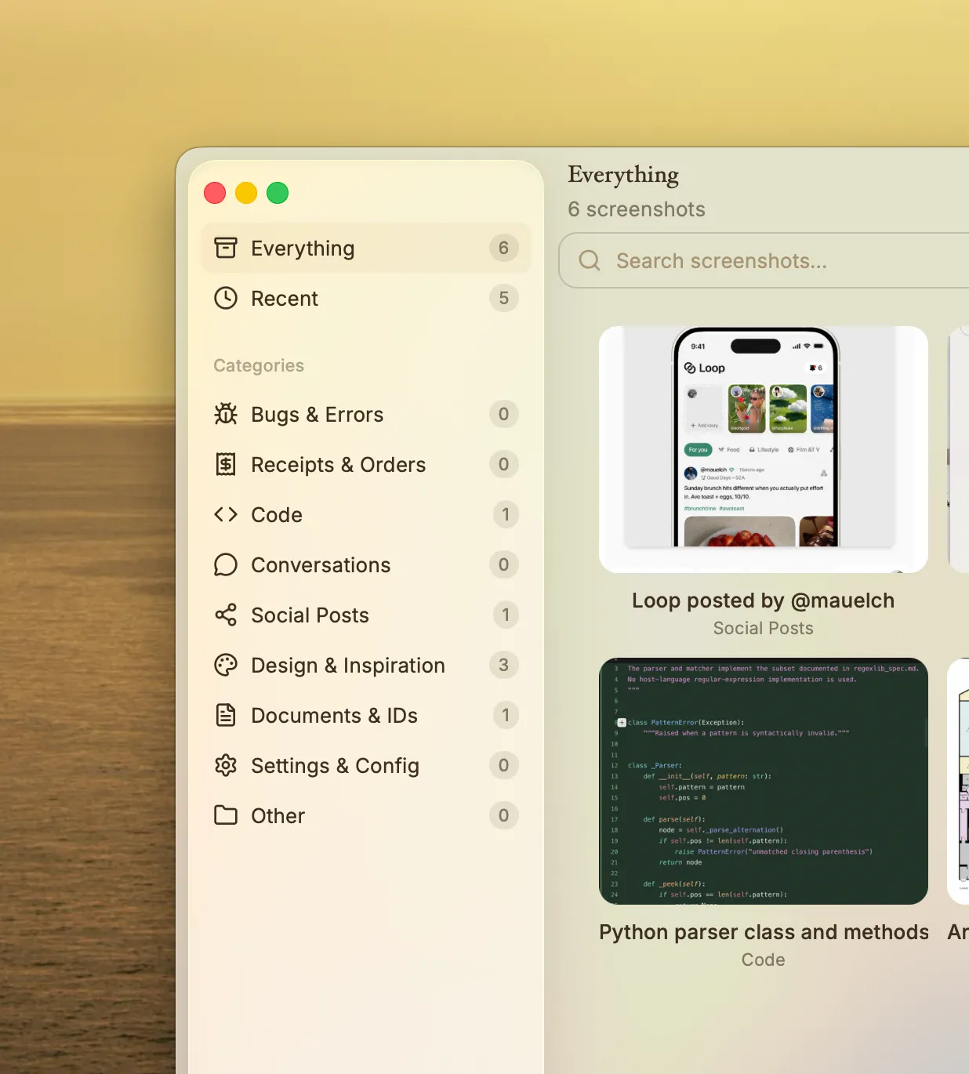Click the count badge 1 beside Code
The image size is (969, 1074).
(506, 514)
